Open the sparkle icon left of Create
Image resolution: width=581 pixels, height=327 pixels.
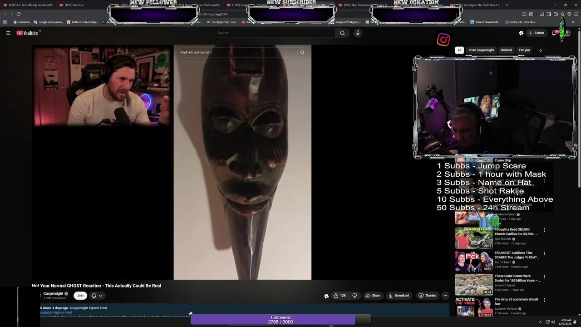tap(521, 33)
